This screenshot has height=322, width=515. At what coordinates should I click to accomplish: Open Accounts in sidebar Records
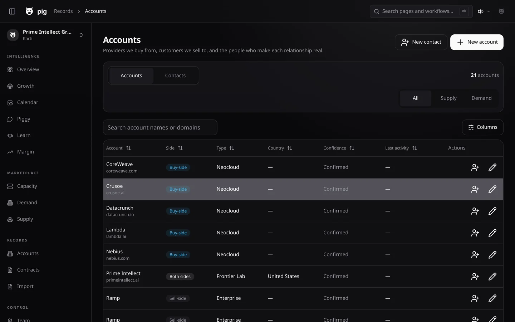coord(45,254)
